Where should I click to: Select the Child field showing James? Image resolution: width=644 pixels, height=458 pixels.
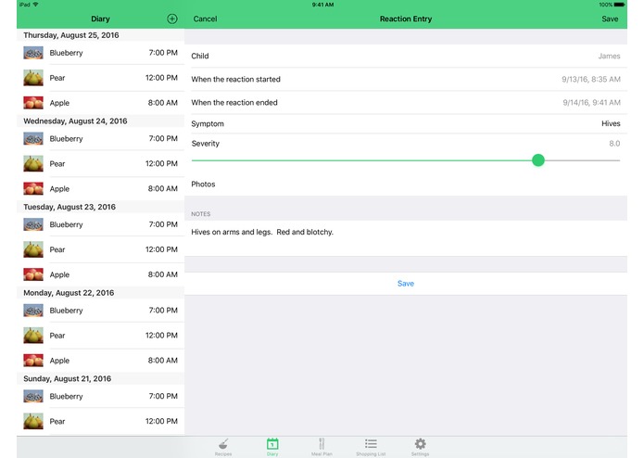point(406,56)
